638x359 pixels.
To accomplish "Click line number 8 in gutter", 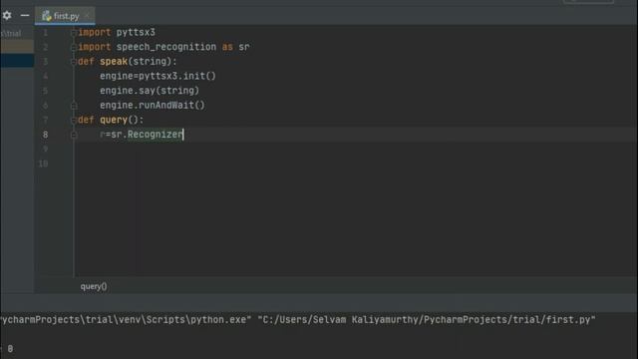I will click(x=45, y=135).
